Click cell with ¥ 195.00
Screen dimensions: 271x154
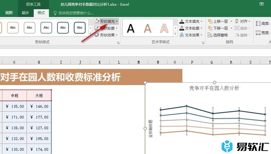tap(39, 138)
